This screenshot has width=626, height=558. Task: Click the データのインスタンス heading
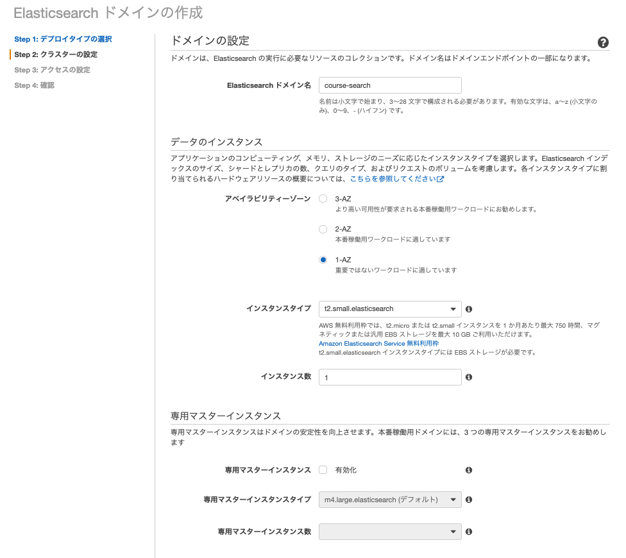pos(216,142)
